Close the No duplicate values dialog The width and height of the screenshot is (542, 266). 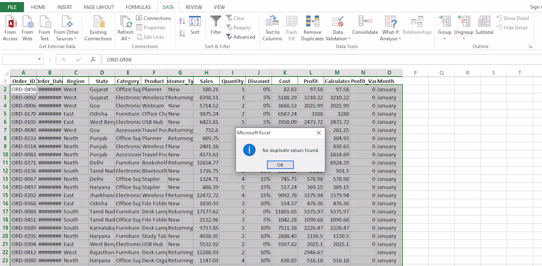click(319, 132)
